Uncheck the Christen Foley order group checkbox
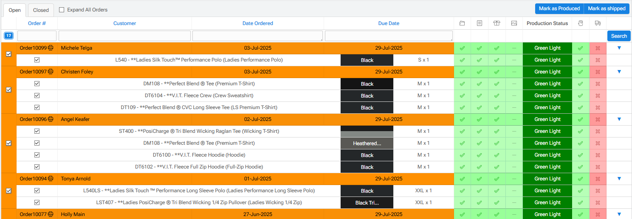 pyautogui.click(x=8, y=90)
